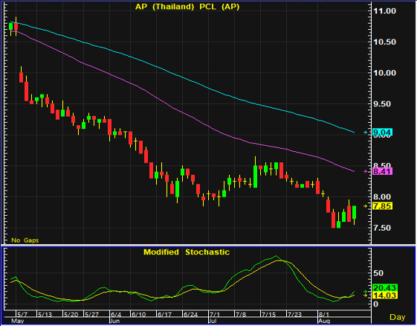Click the 7/8 date axis label
This screenshot has height=326, width=417.
[240, 314]
